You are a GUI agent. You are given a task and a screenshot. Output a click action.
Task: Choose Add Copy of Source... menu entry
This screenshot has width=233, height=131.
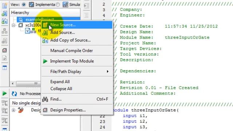click(77, 40)
